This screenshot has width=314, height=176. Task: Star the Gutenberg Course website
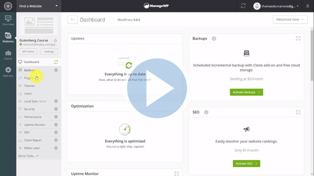click(x=55, y=40)
